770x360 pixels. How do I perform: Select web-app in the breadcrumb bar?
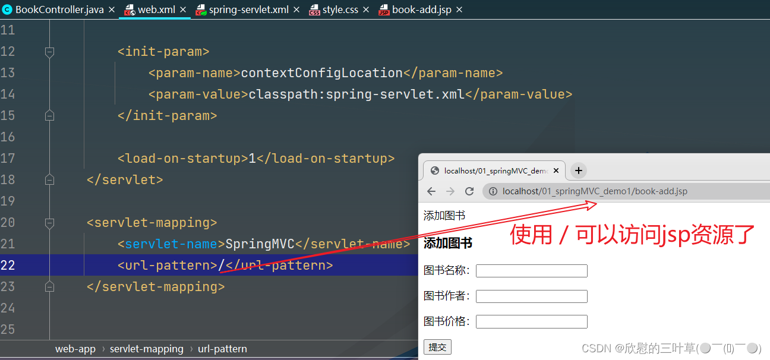tap(75, 349)
